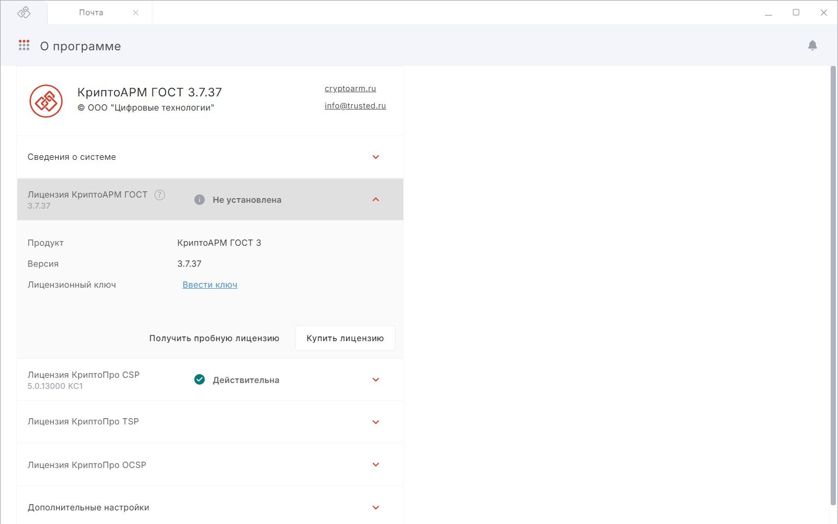Open the cryptoarm.ru website link

(350, 89)
